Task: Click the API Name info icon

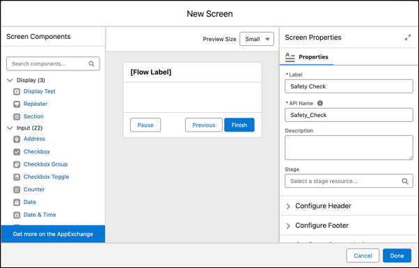Action: (x=320, y=103)
